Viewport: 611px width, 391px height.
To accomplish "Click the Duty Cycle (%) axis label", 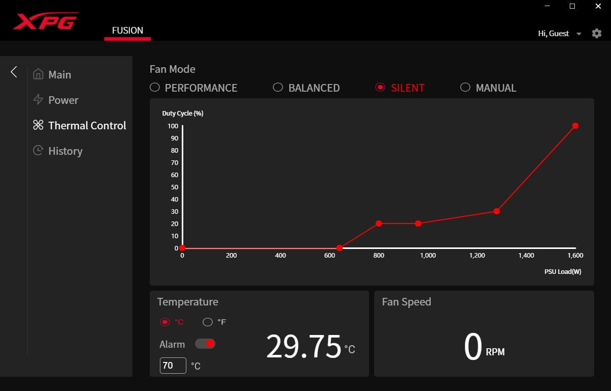I will 183,114.
